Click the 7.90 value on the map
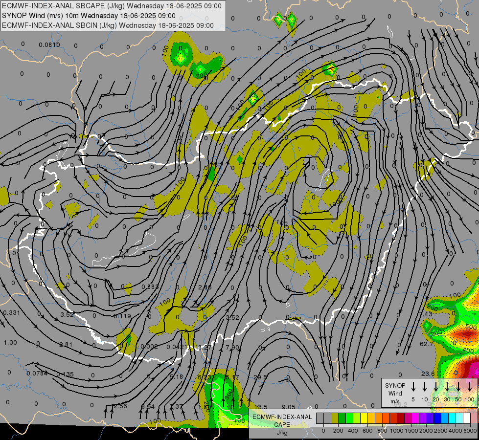Image resolution: width=479 pixels, height=440 pixels. (x=232, y=347)
